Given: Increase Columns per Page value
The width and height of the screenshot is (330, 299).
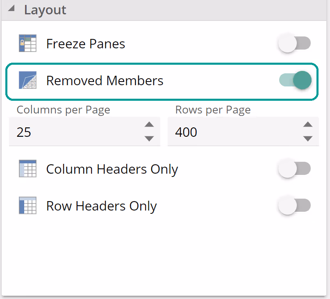Looking at the screenshot, I should point(149,125).
